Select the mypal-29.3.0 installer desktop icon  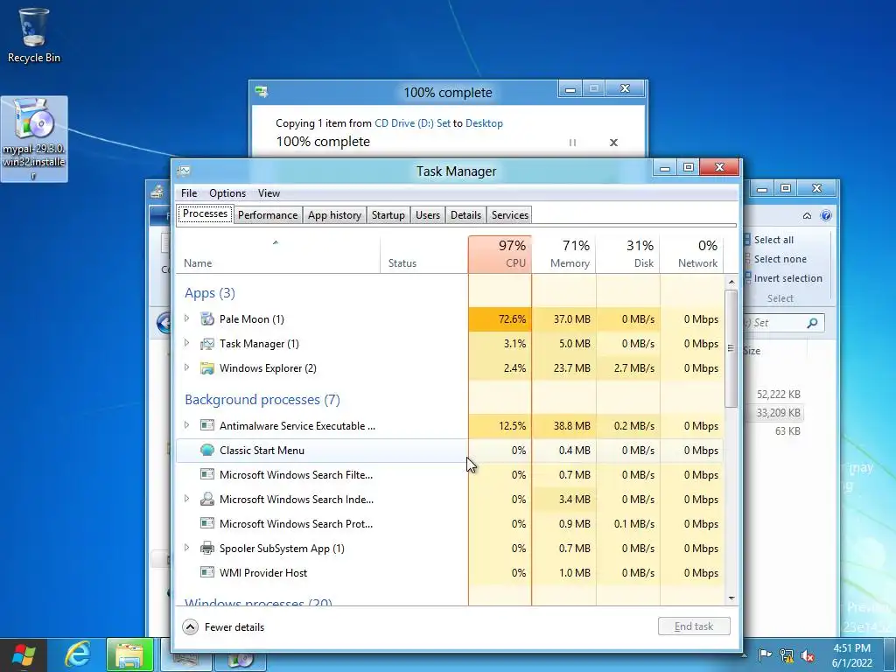pyautogui.click(x=34, y=139)
